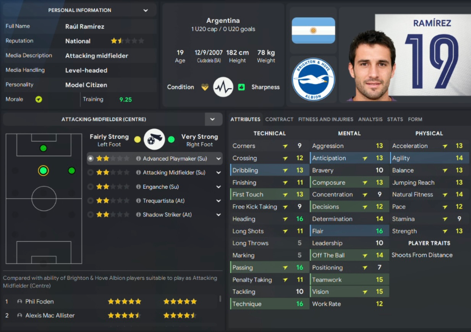Select the Attacking Midfielder (Su) role radio

91,173
